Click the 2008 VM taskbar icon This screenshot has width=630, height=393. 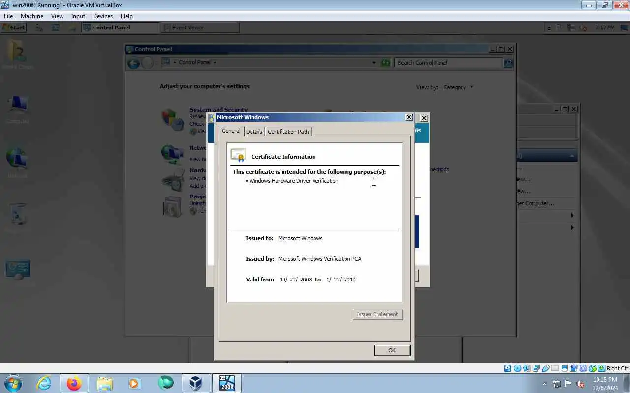[227, 383]
